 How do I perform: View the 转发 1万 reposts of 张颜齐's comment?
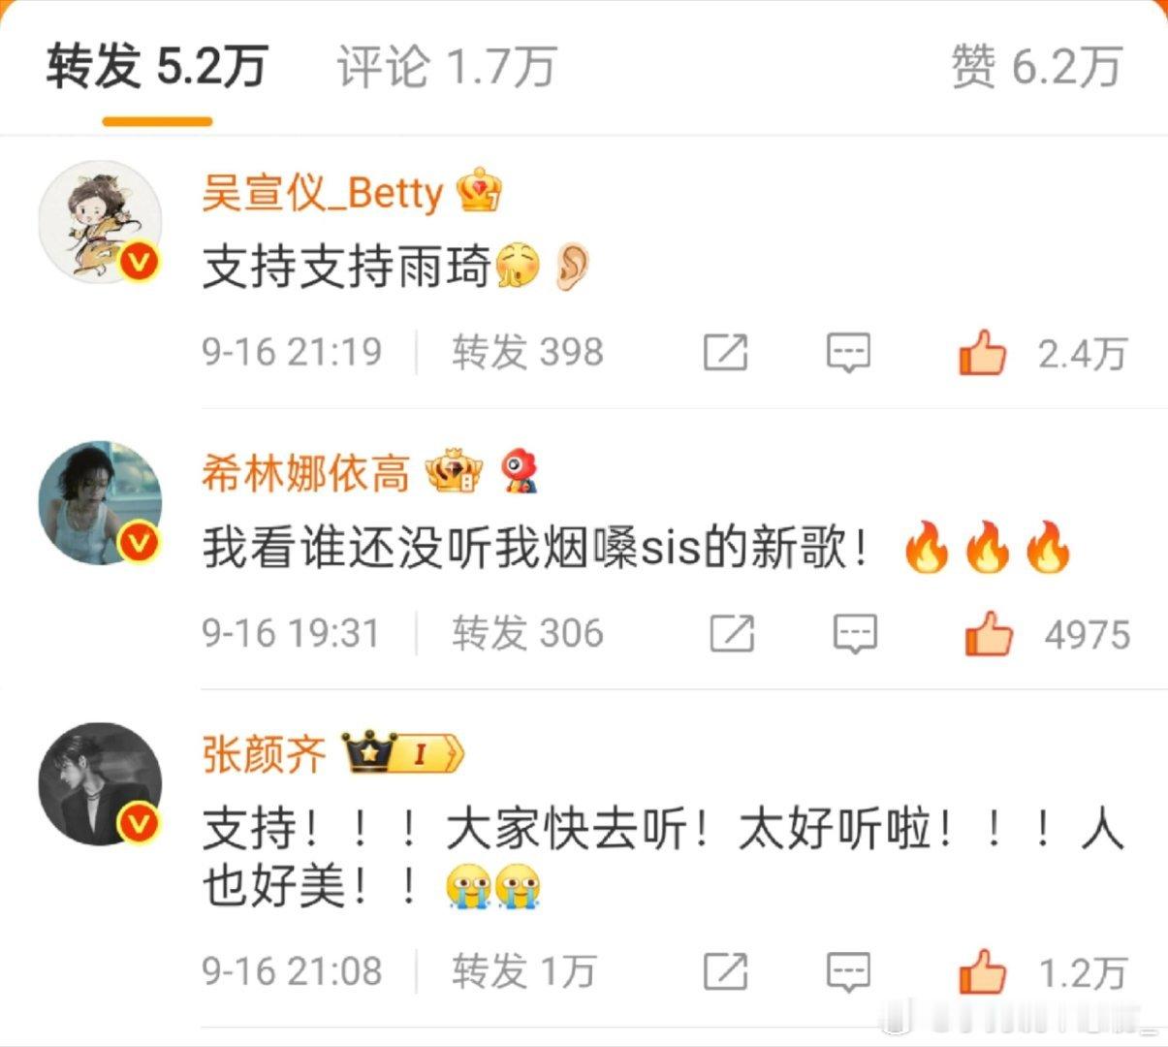coord(523,971)
